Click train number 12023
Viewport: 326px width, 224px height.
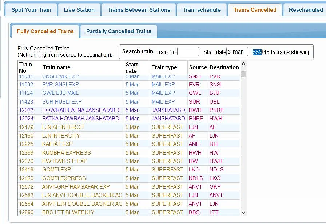tap(26, 110)
